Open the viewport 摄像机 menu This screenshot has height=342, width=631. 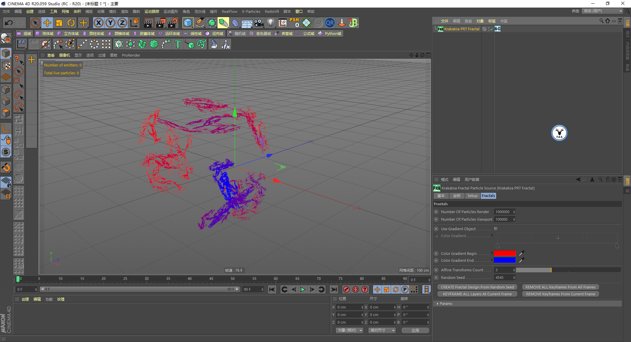tap(64, 55)
